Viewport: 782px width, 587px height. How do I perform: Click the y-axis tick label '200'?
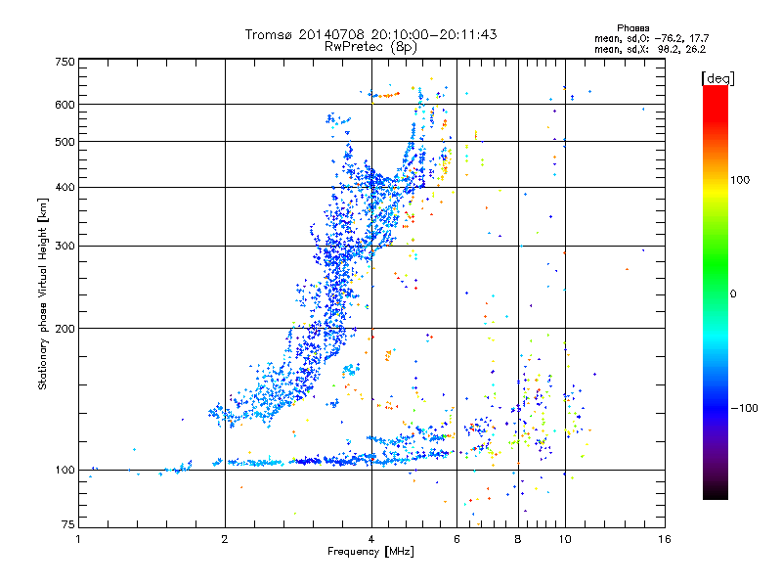65,329
